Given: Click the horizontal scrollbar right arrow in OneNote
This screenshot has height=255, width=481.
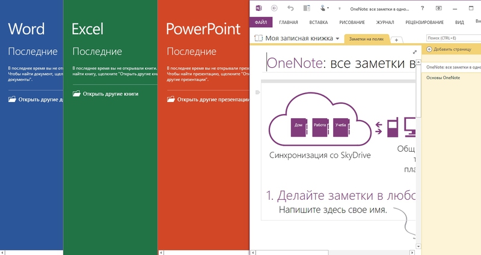Looking at the screenshot, I should pos(412,253).
